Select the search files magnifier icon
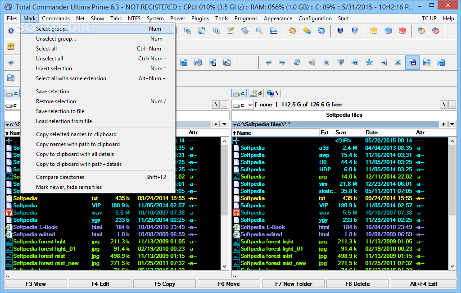This screenshot has width=461, height=293. [x=258, y=31]
